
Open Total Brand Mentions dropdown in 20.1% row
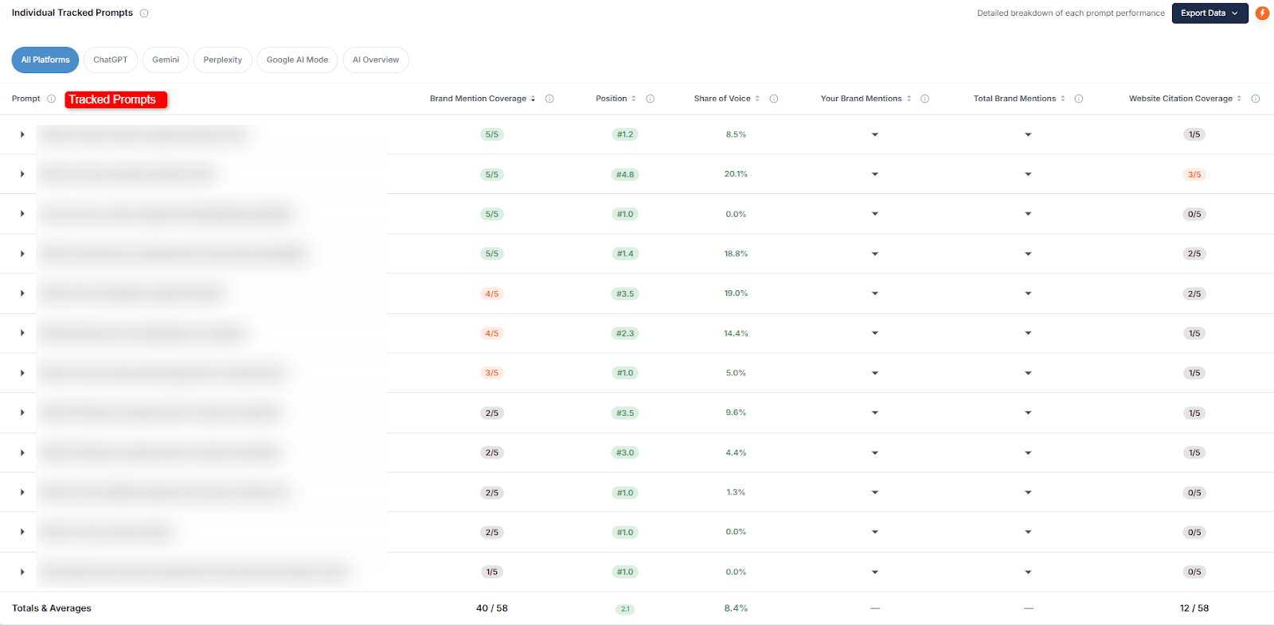[1028, 174]
